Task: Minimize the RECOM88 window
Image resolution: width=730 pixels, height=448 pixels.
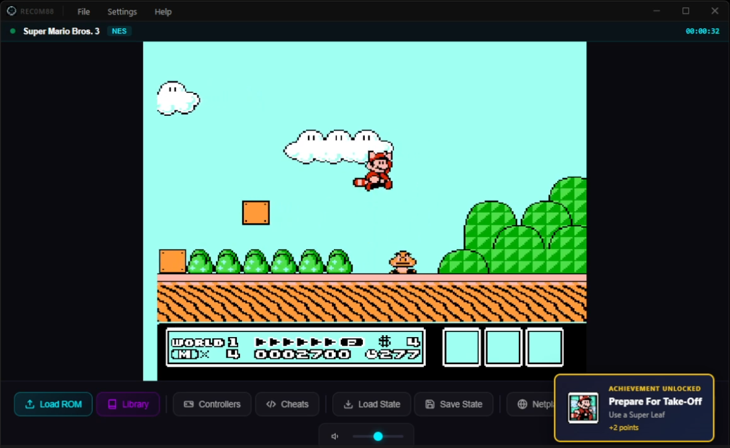Action: point(657,10)
